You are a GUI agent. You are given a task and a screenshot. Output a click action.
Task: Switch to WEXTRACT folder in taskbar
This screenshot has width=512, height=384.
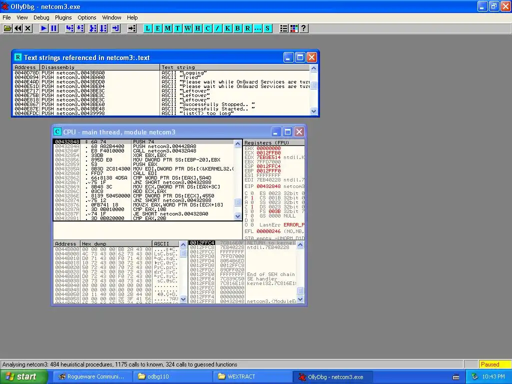point(253,376)
